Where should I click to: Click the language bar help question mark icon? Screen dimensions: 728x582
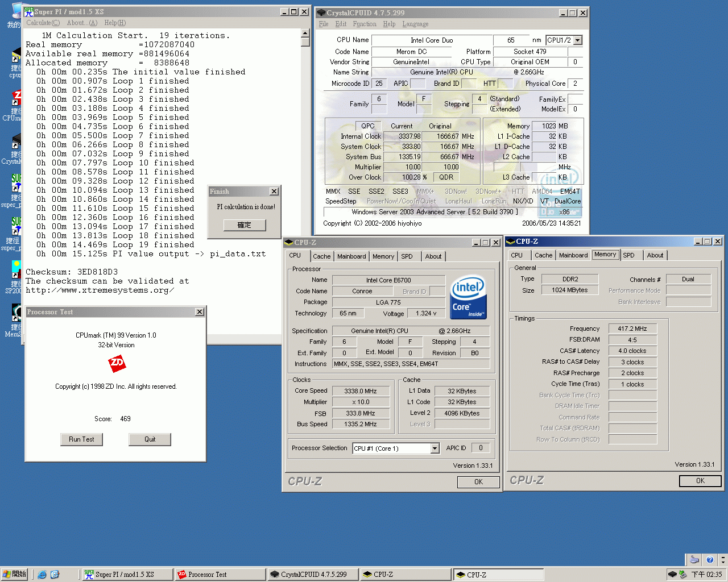coord(709,560)
